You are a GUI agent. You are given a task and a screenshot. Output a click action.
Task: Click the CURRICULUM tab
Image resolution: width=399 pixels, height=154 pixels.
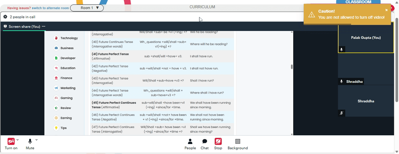[x=202, y=7]
